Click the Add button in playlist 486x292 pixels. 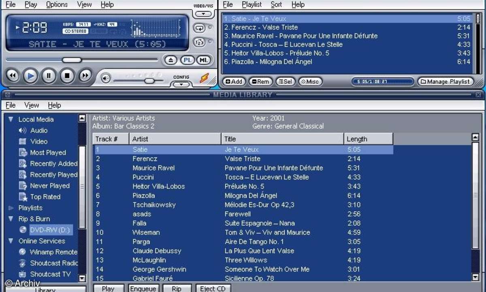(x=234, y=82)
